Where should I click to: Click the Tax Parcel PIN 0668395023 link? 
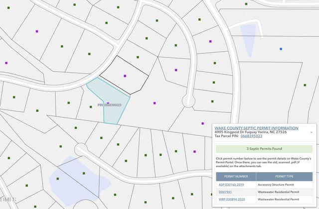[251, 136]
